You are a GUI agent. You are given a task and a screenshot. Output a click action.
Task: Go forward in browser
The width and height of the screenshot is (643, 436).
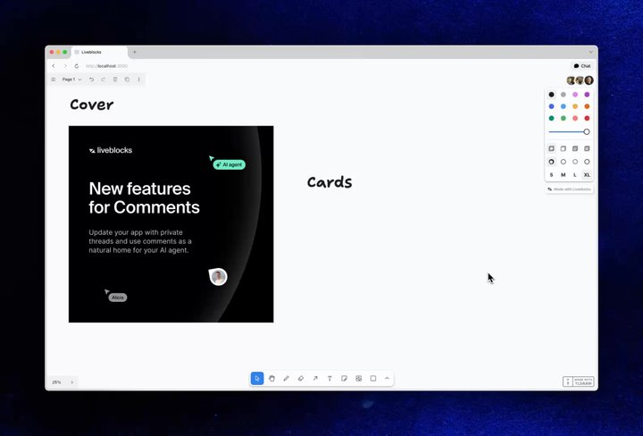coord(65,66)
